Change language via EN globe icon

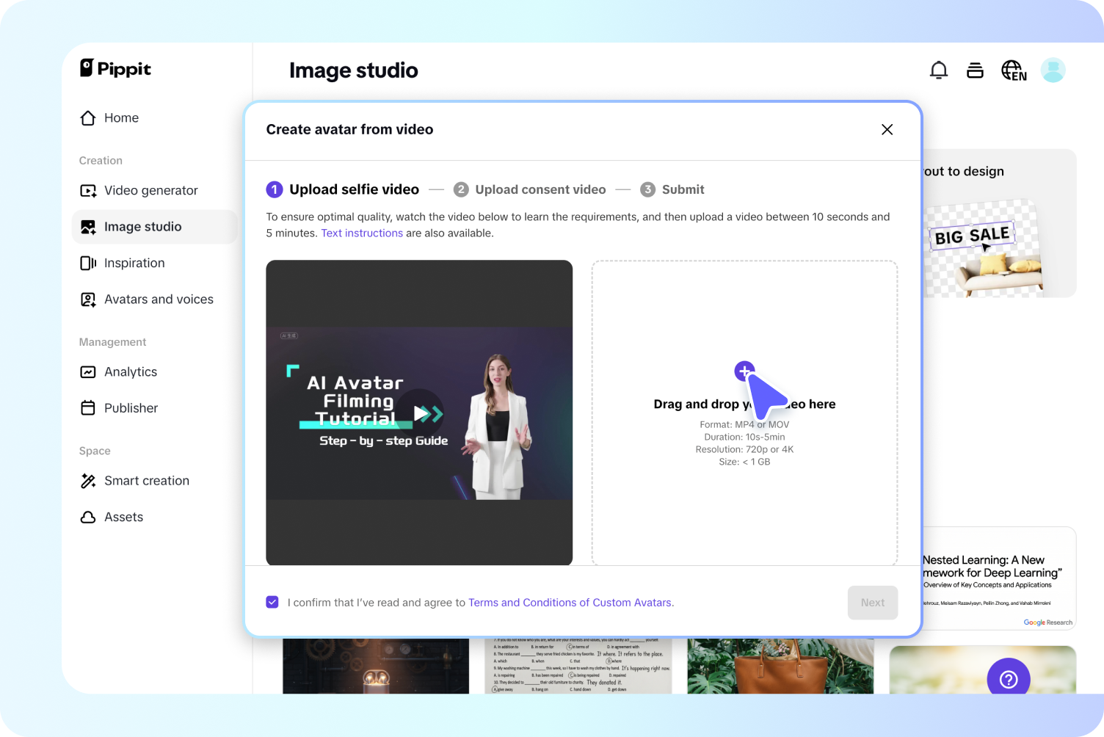click(x=1014, y=70)
